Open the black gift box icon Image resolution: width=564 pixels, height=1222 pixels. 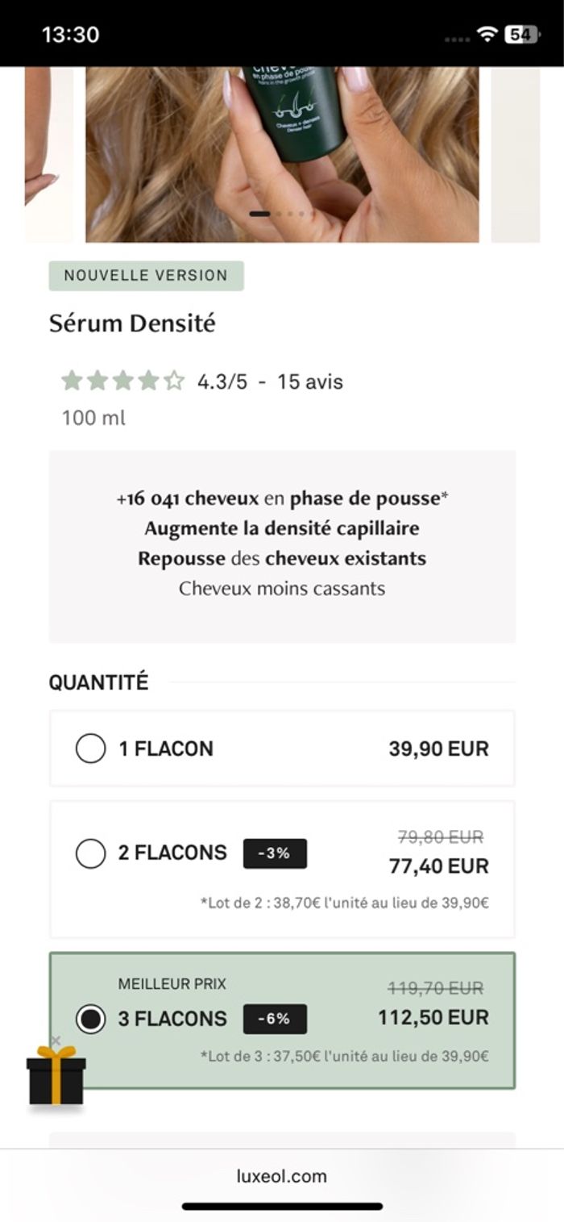click(x=56, y=1076)
